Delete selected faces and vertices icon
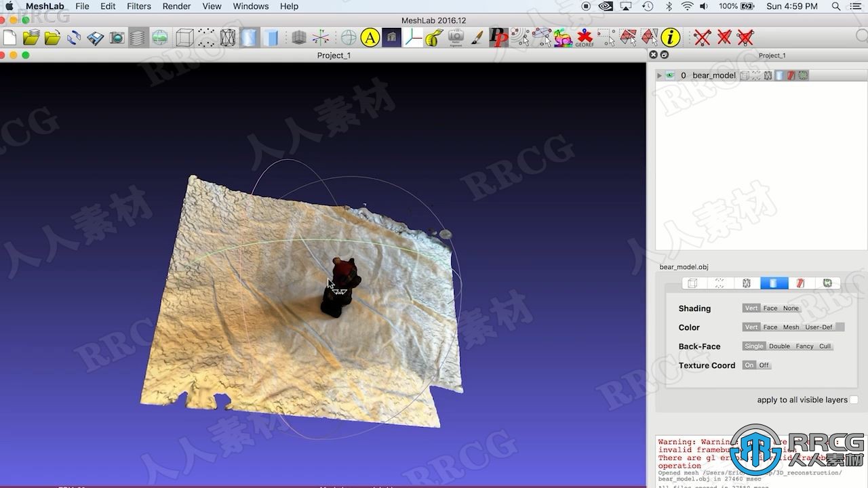 [745, 37]
